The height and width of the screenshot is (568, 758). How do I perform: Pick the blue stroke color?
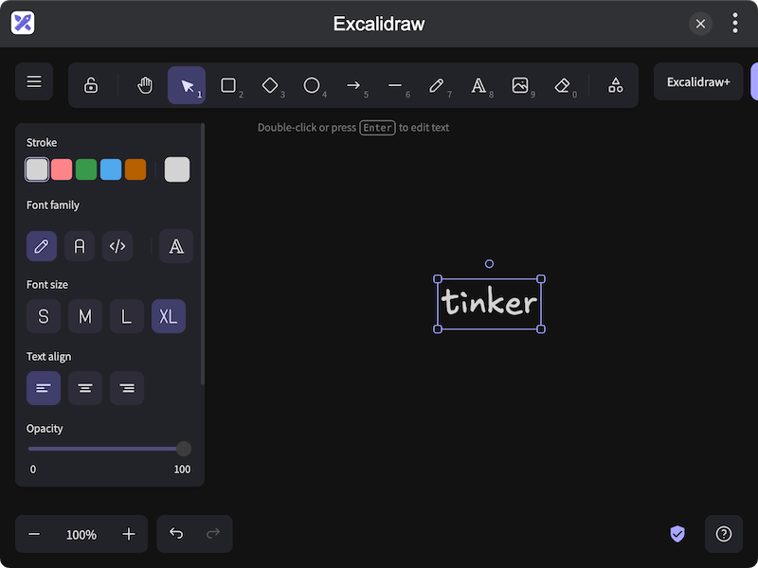[111, 169]
